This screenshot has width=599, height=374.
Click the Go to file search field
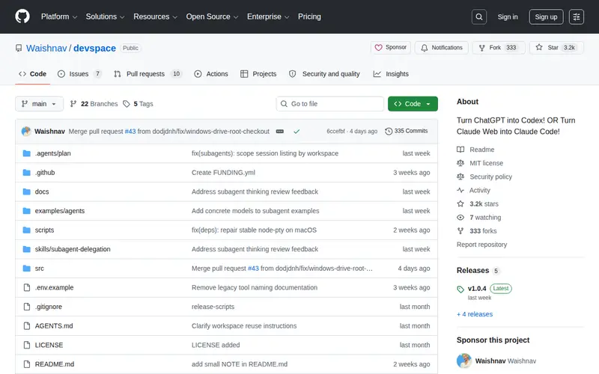click(329, 104)
